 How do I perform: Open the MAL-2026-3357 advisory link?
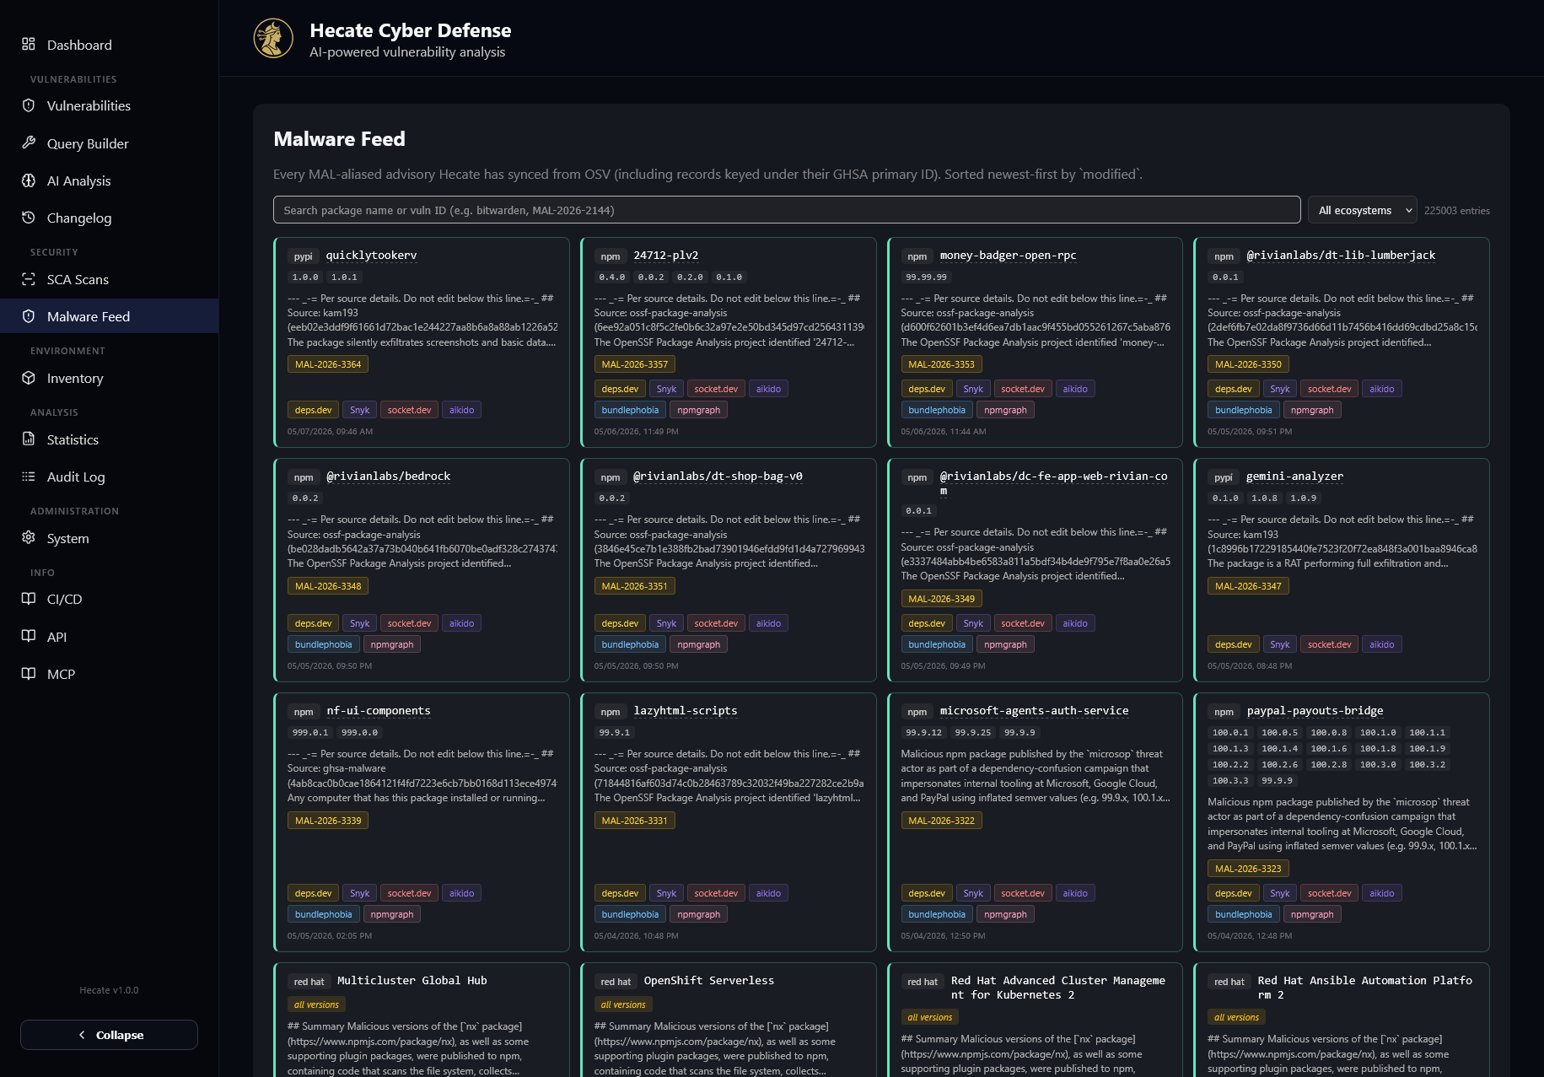tap(635, 364)
